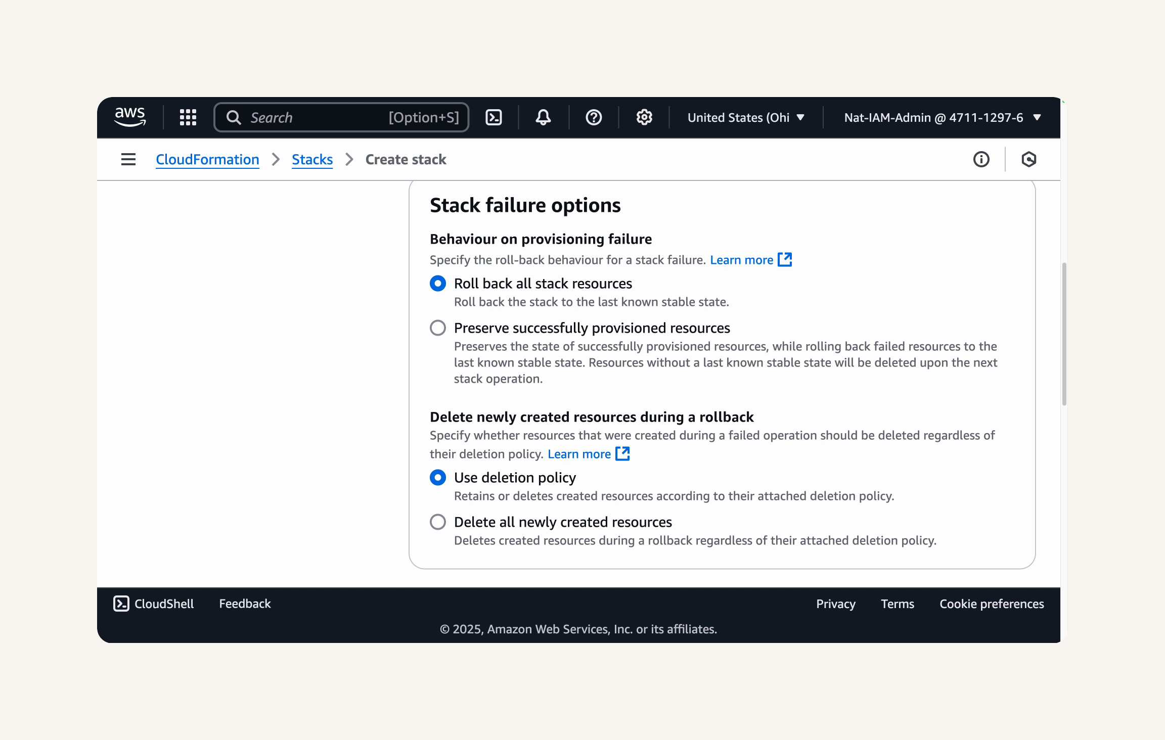
Task: Open Learn more about deletion policy
Action: click(579, 454)
